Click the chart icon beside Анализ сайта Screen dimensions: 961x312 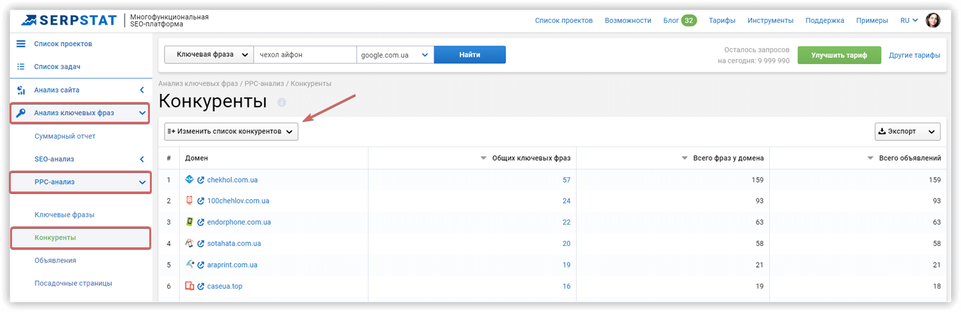click(x=21, y=90)
